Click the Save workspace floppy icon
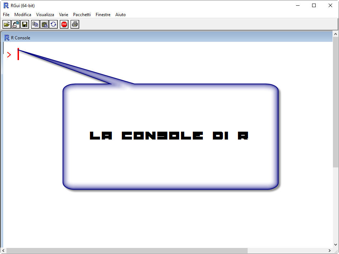The width and height of the screenshot is (339, 254). 25,24
